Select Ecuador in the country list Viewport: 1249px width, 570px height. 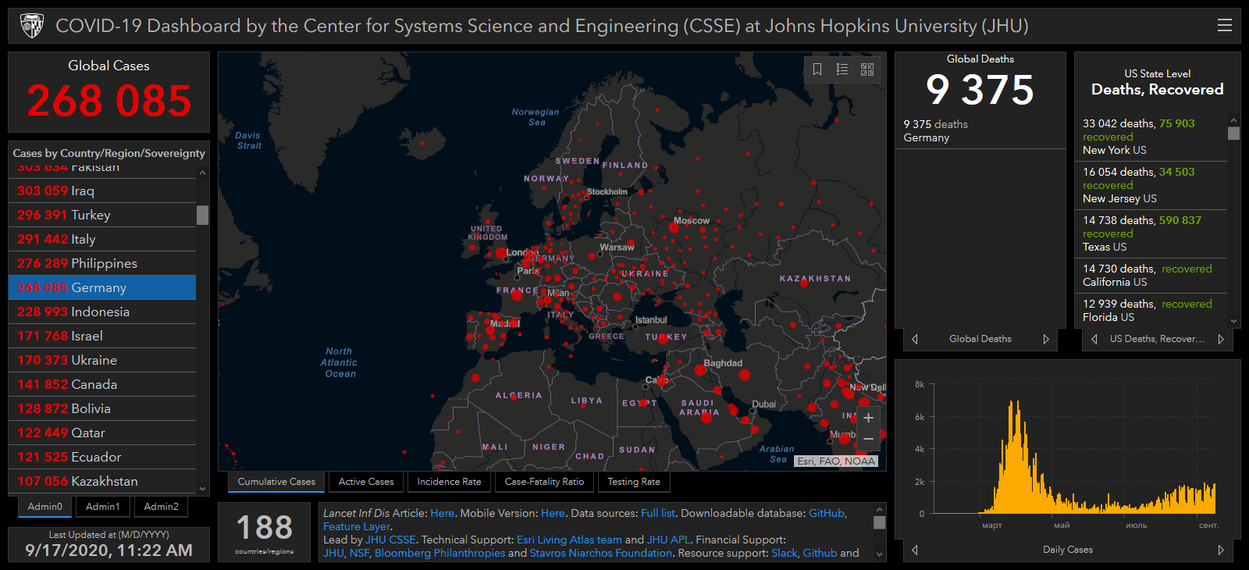pos(102,457)
